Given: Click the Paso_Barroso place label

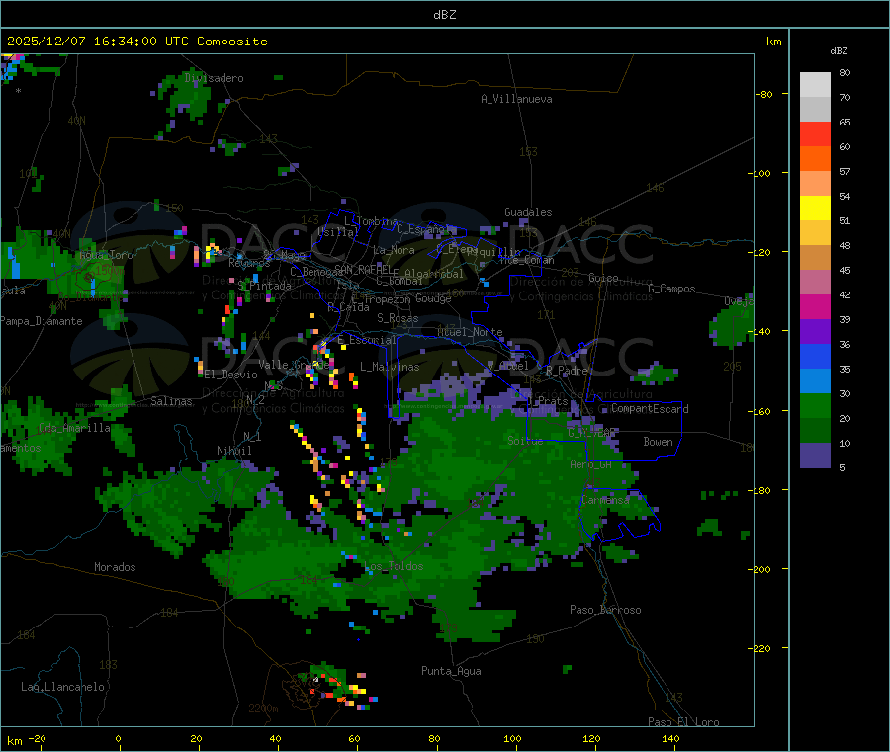Looking at the screenshot, I should pos(605,610).
